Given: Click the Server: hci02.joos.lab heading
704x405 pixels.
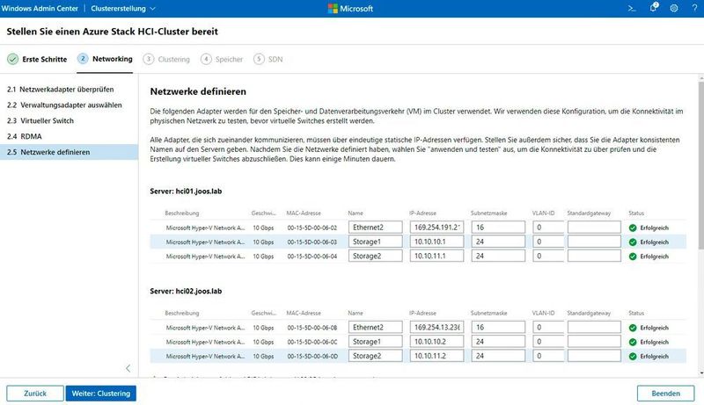Looking at the screenshot, I should click(x=186, y=291).
